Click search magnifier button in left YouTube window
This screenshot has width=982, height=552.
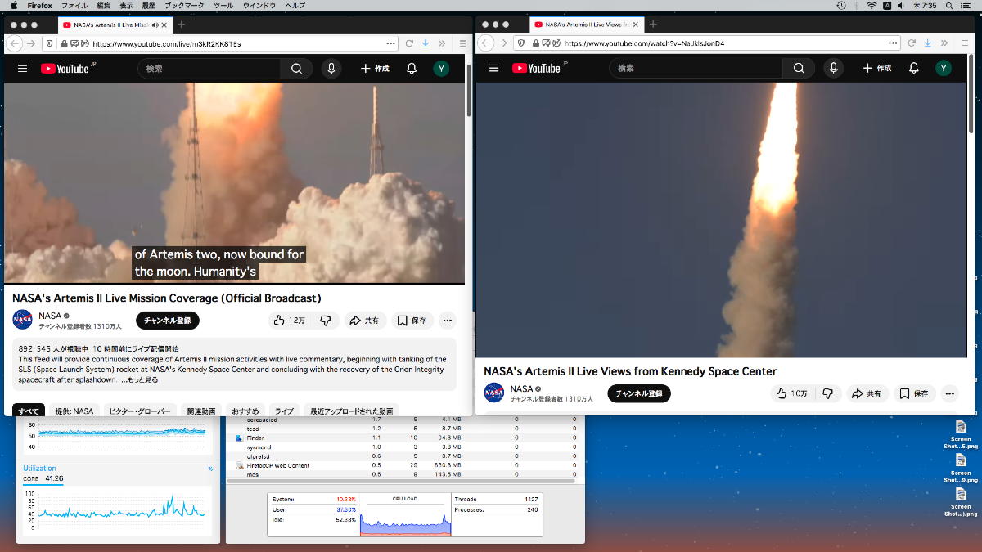click(x=296, y=69)
